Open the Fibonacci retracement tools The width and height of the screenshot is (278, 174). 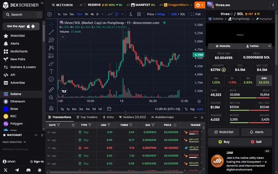point(51,40)
